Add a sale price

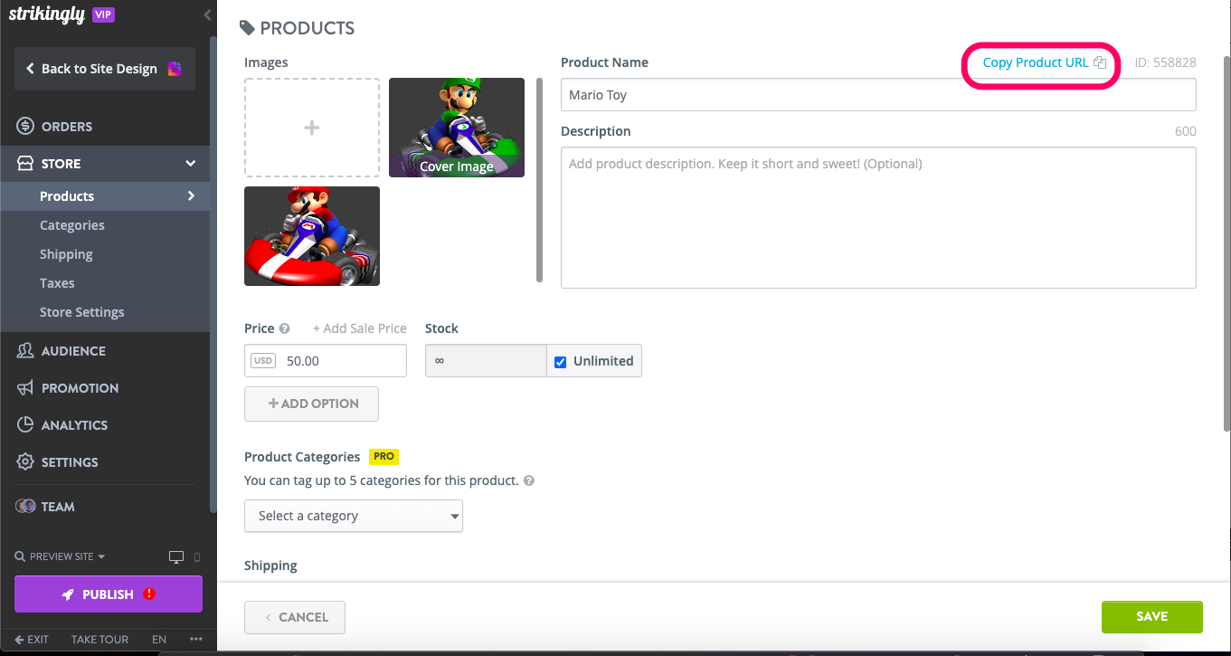click(x=360, y=328)
